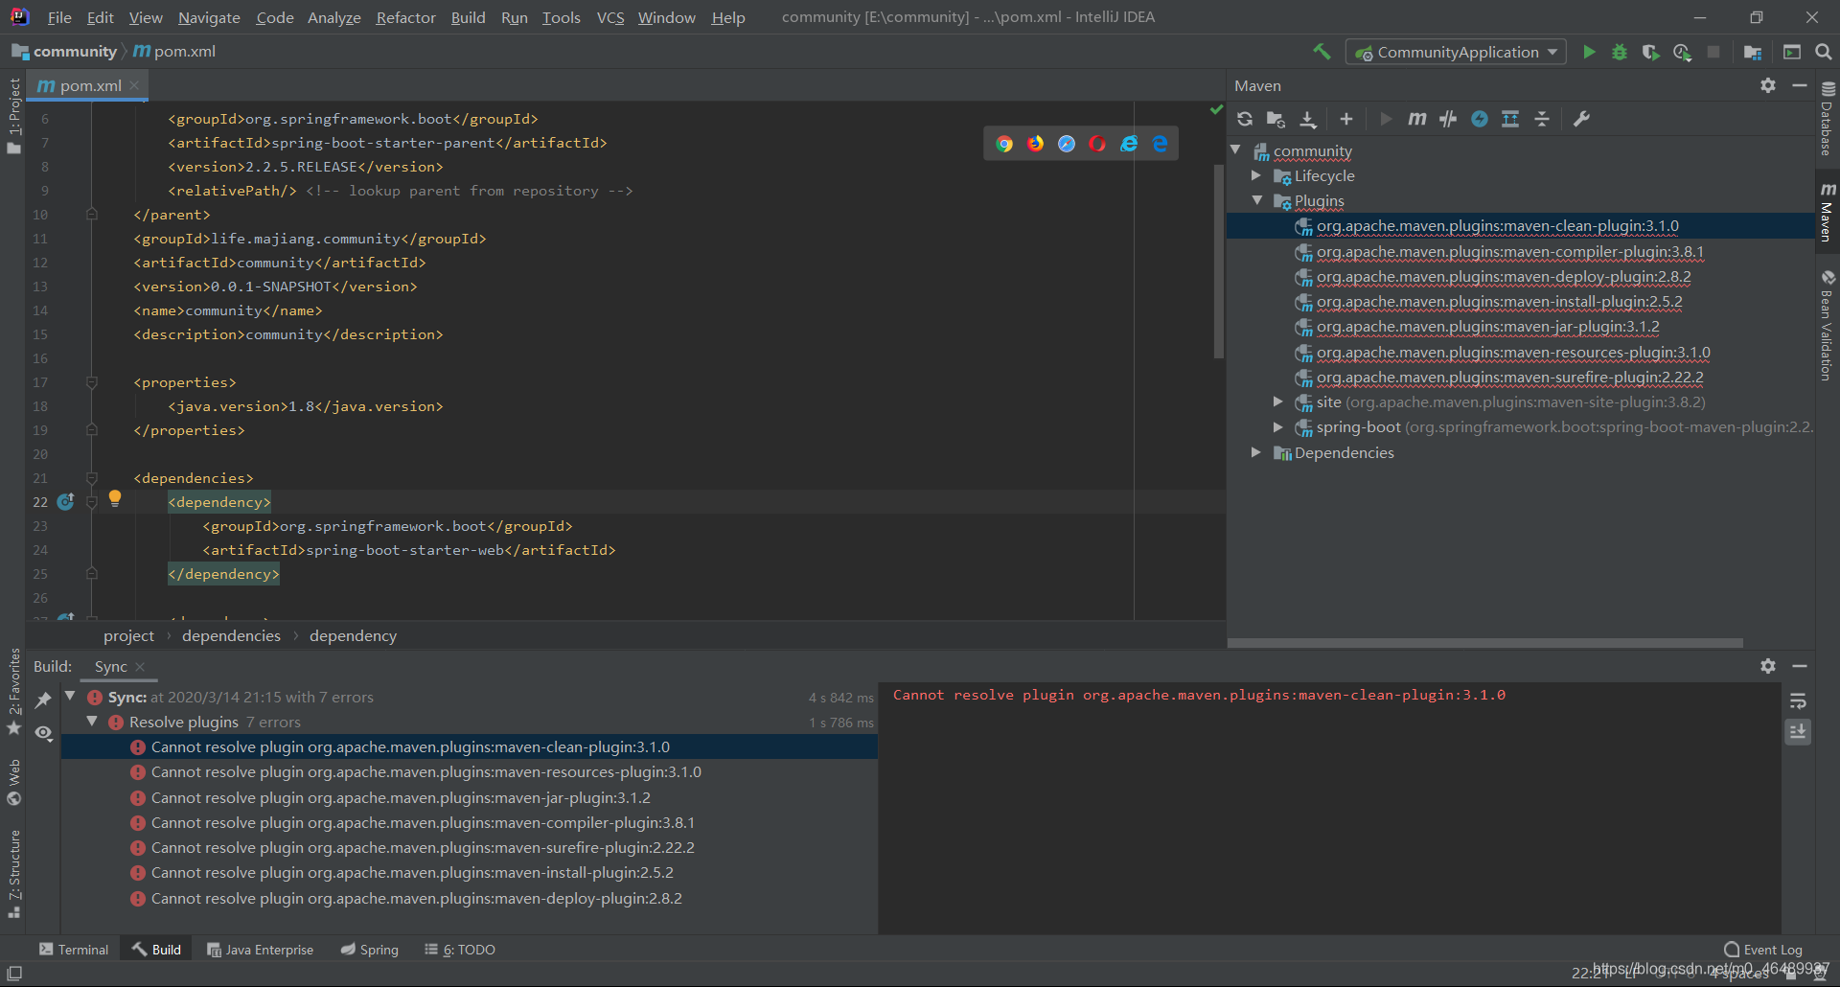The image size is (1840, 987).
Task: Click Generate Sources and Update Folders icon
Action: (x=1276, y=119)
